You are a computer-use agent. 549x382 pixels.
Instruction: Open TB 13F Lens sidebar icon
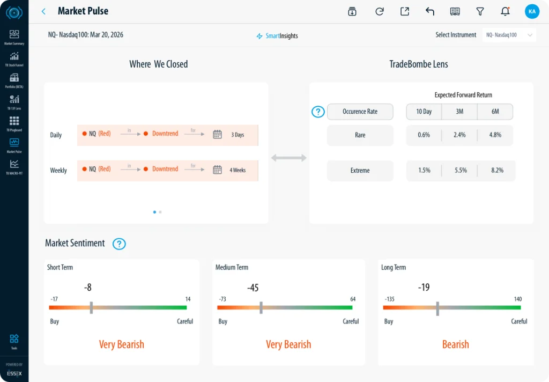pyautogui.click(x=14, y=101)
